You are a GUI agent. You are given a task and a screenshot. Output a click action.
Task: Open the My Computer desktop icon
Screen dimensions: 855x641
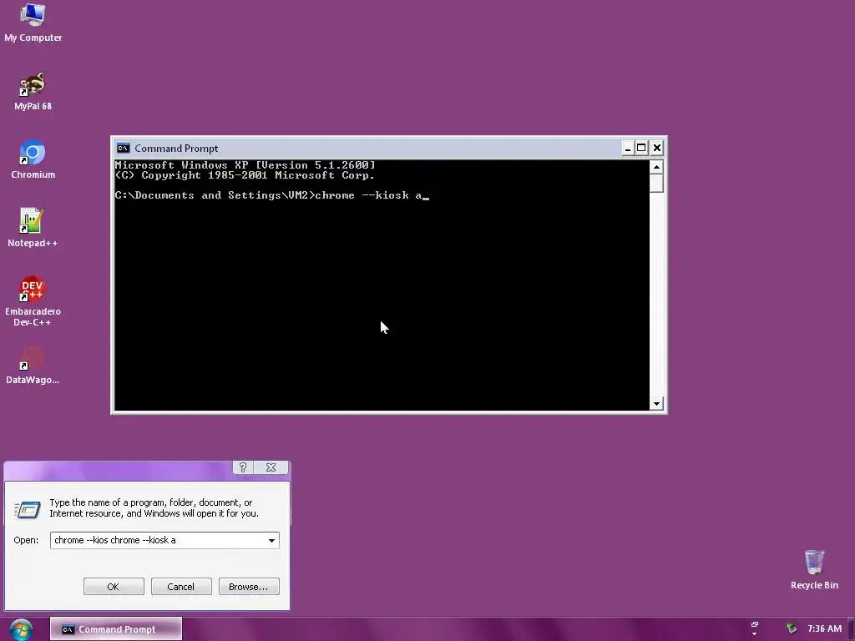[33, 23]
